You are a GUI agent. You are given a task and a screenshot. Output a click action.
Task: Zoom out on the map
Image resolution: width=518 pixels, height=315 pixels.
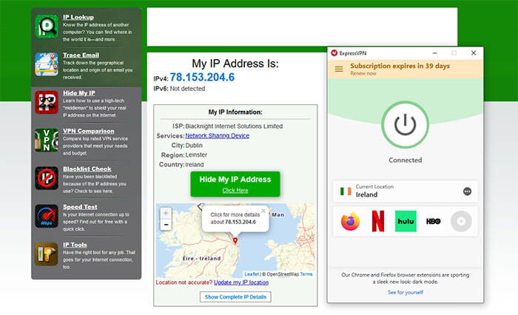(166, 225)
